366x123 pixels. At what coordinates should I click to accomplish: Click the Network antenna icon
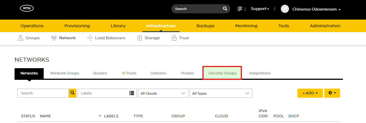coord(54,38)
